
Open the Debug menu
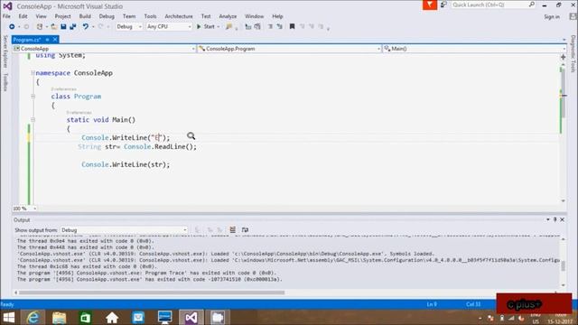(107, 16)
